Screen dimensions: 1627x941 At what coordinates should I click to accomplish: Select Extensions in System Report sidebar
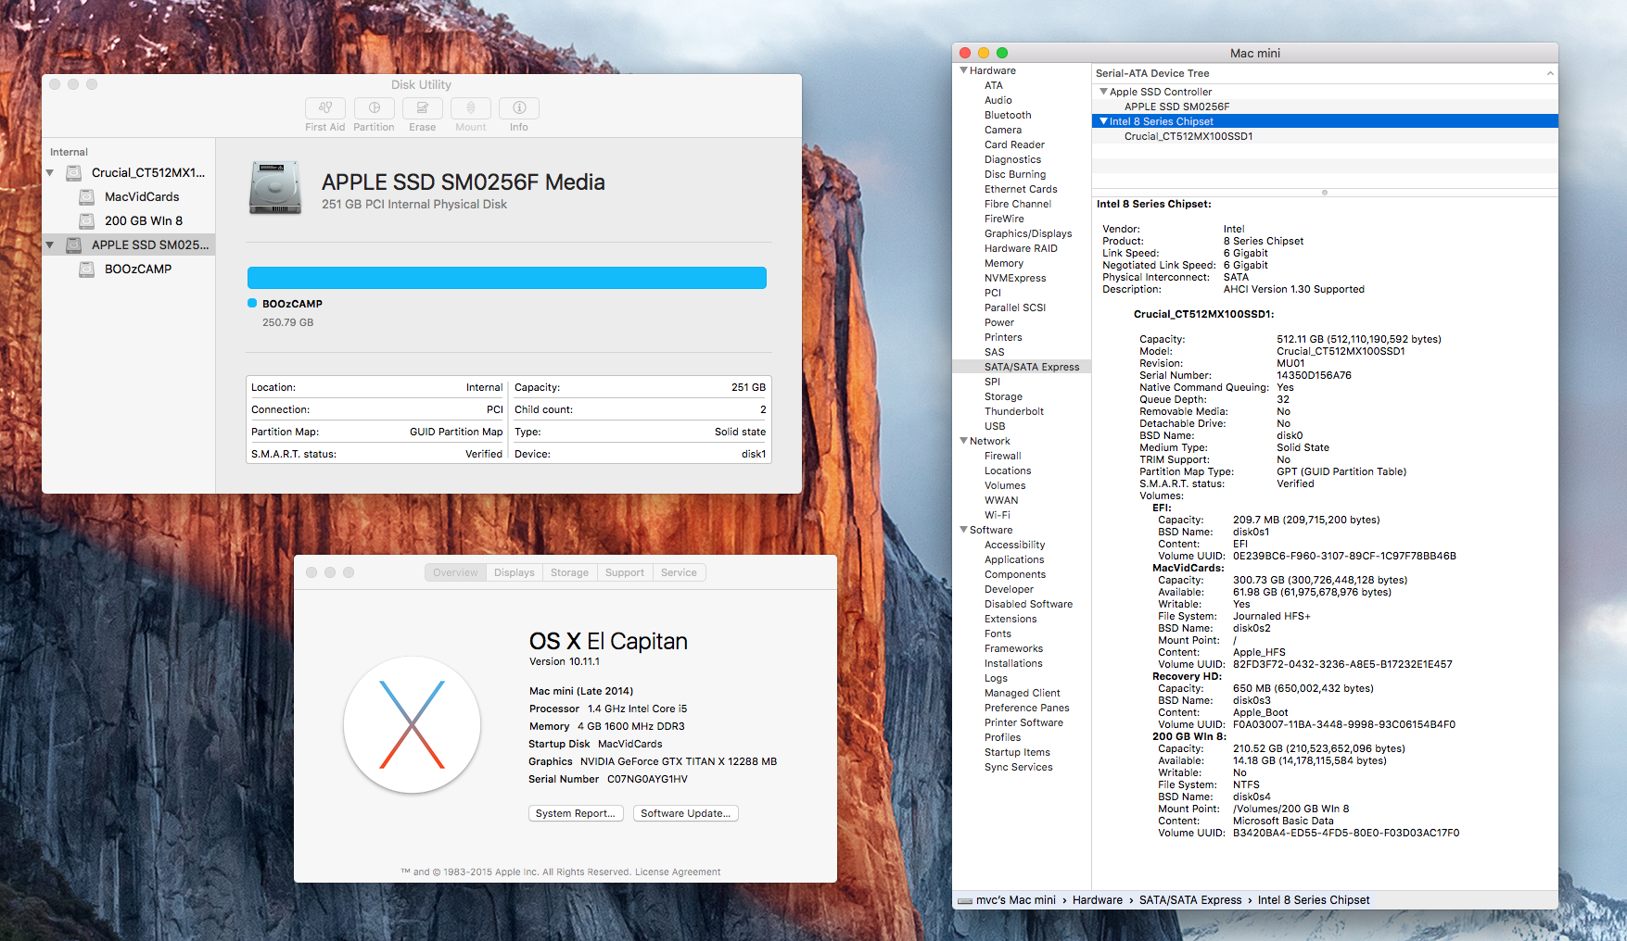click(x=1011, y=619)
